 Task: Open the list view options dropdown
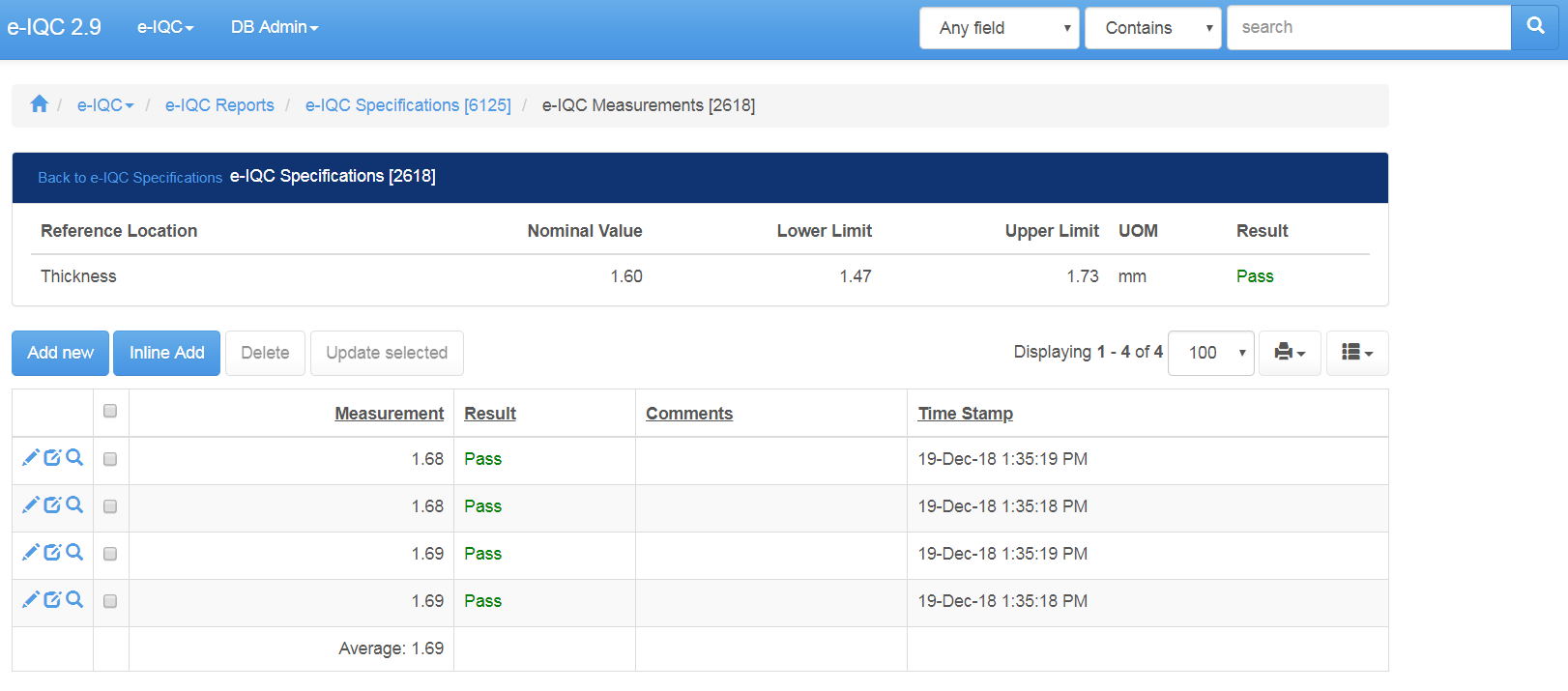click(1357, 353)
